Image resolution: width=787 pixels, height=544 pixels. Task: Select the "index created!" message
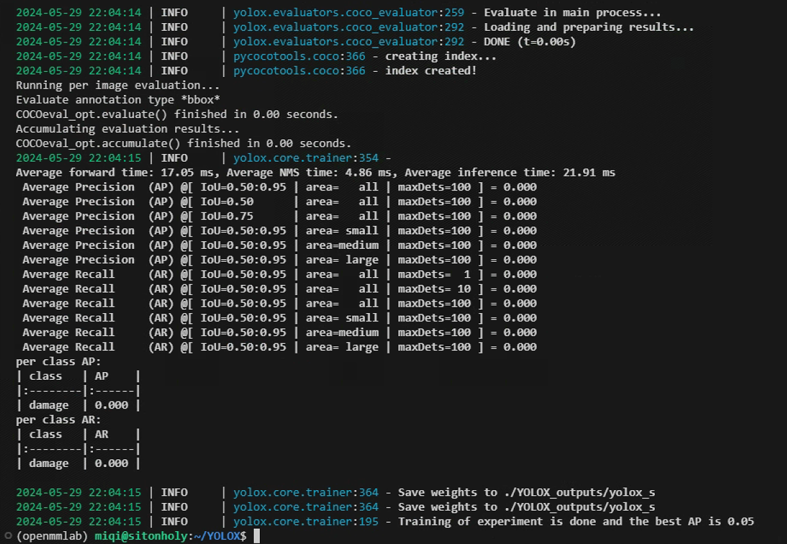(431, 71)
